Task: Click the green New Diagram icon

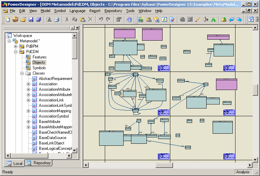Action: tap(141, 19)
